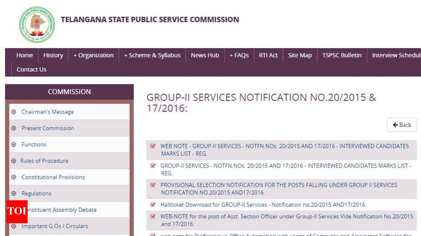
Task: Click the check icon beside Halticket Download
Action: (x=153, y=205)
